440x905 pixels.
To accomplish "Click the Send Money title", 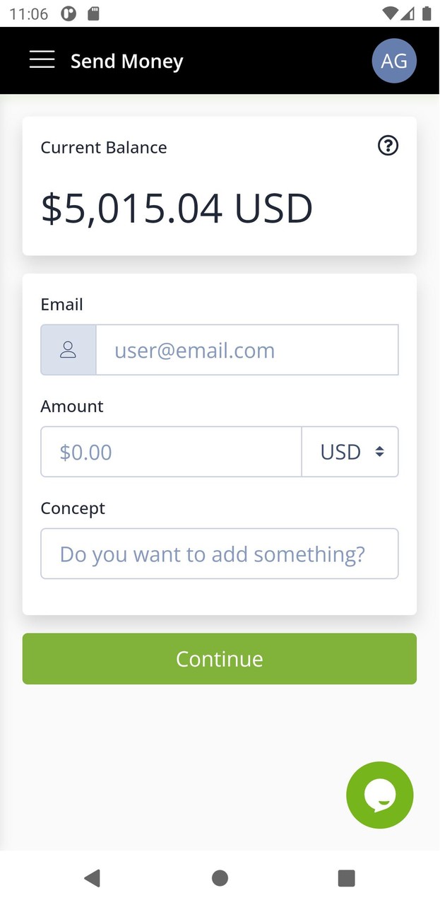I will (x=126, y=61).
